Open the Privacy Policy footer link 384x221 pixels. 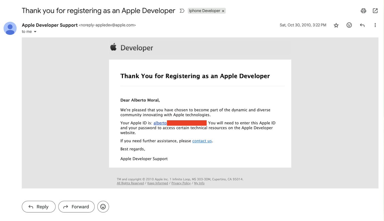[181, 183]
